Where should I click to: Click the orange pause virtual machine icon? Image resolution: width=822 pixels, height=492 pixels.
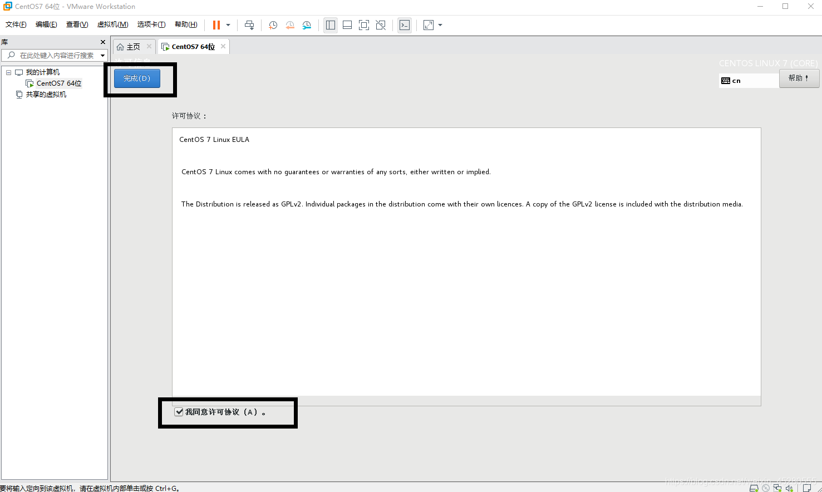[216, 25]
